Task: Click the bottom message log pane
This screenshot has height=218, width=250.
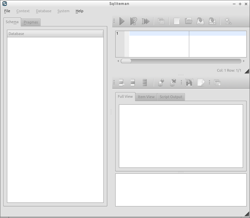Action: point(181,190)
